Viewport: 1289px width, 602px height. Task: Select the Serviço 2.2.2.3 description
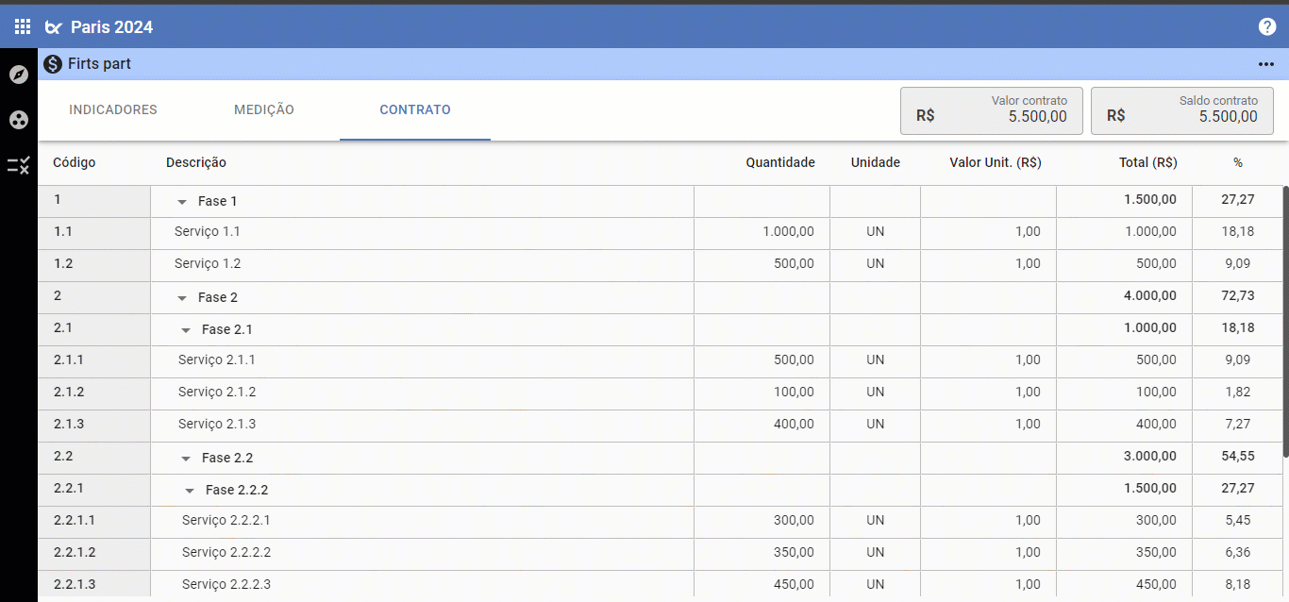(x=226, y=584)
